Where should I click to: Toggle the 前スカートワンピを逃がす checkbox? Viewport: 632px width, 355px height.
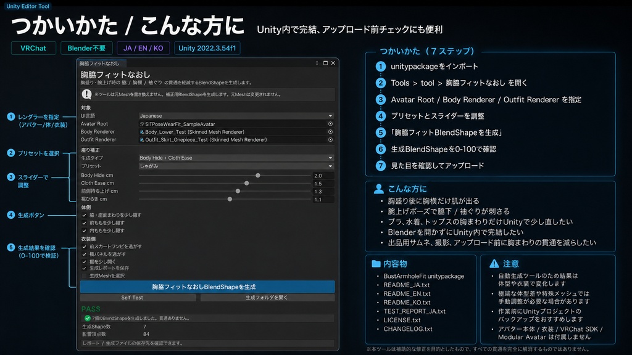click(x=84, y=247)
